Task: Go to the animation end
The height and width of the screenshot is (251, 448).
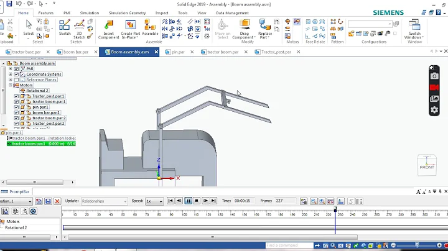Action: pos(213,201)
